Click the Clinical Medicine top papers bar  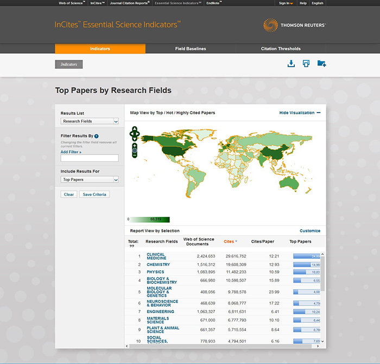point(307,256)
